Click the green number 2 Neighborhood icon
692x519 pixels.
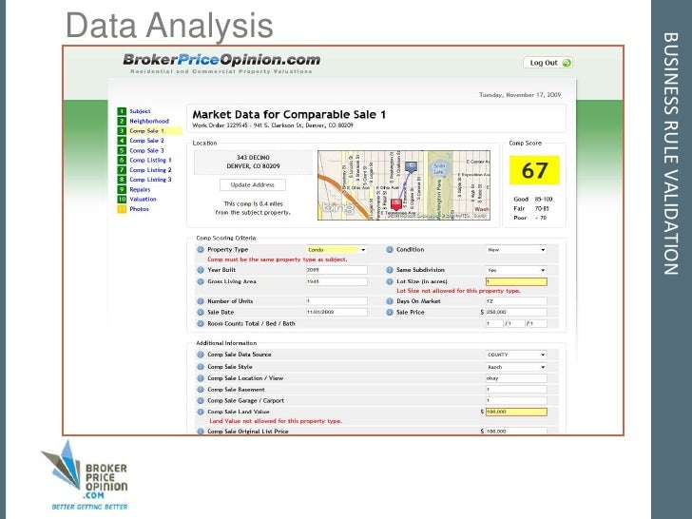pyautogui.click(x=122, y=121)
